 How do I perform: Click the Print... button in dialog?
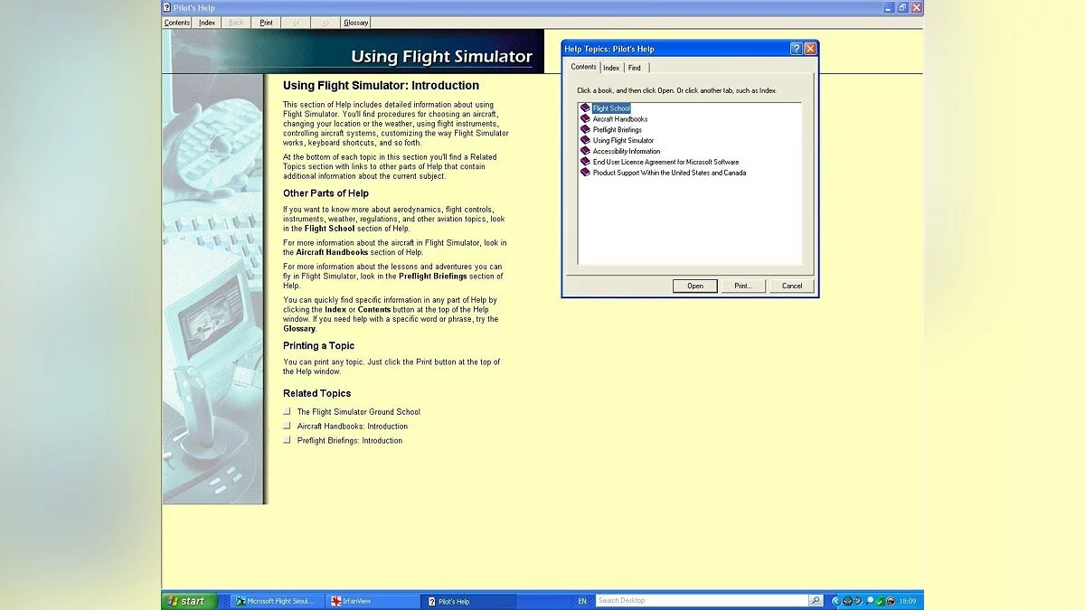(x=743, y=286)
